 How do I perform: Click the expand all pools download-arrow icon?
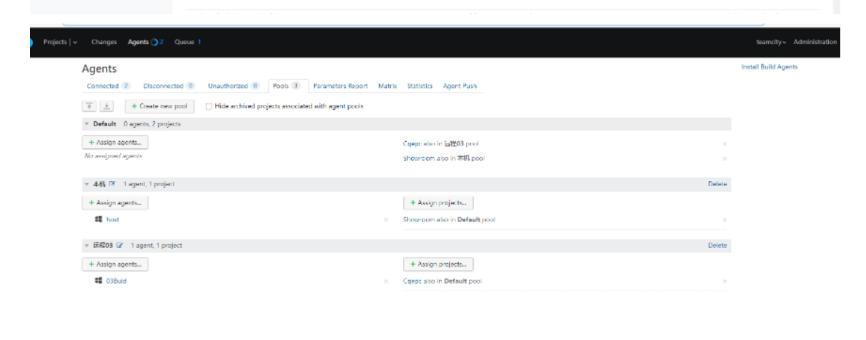point(106,106)
